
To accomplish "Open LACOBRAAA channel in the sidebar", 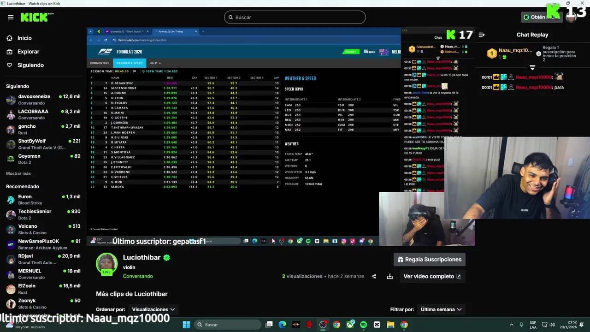I will [x=43, y=114].
